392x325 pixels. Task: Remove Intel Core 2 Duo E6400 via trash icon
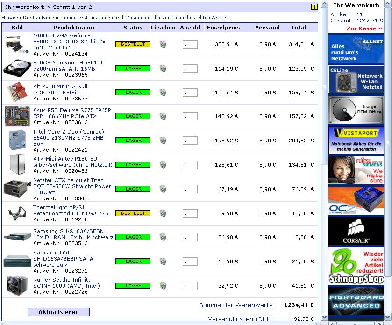[163, 141]
